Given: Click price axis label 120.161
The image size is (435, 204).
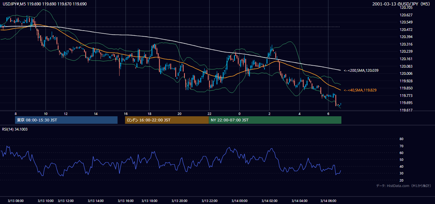Looking at the screenshot, I should coord(406,59).
